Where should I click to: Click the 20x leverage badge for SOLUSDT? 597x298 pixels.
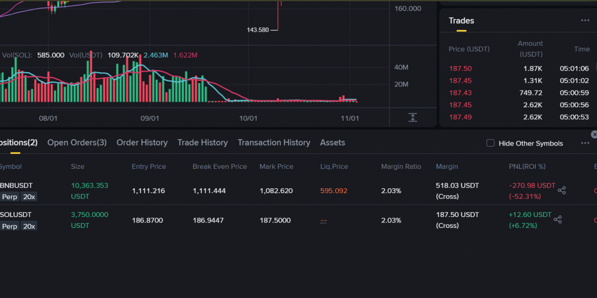pyautogui.click(x=29, y=226)
